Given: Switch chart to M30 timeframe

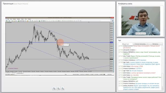Looking at the screenshot, I should 71,21.
